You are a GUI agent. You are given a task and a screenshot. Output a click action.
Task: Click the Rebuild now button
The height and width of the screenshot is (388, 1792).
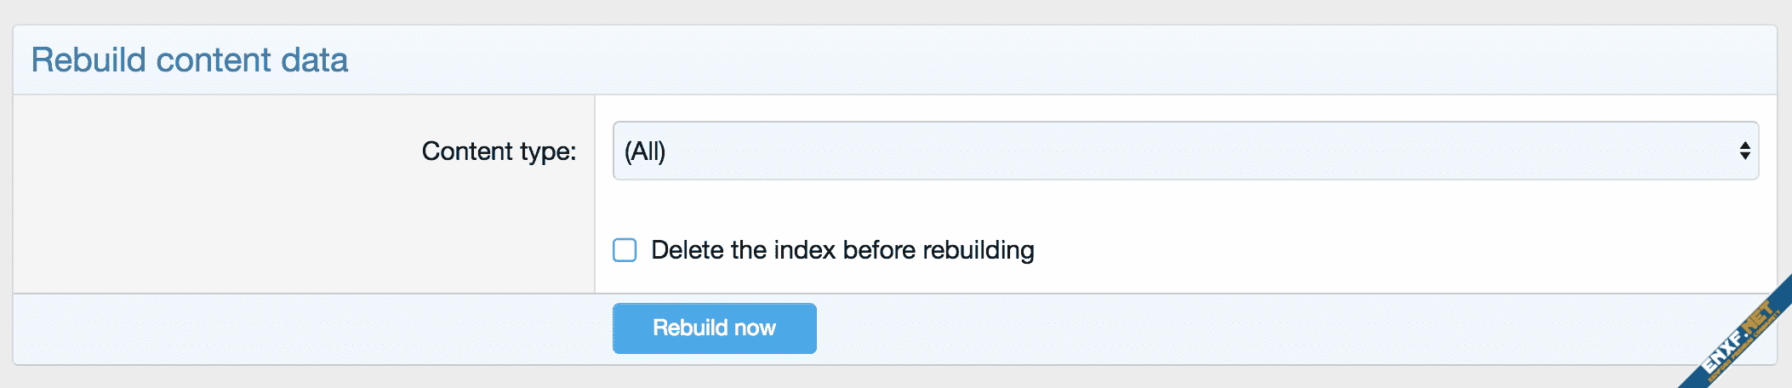714,328
